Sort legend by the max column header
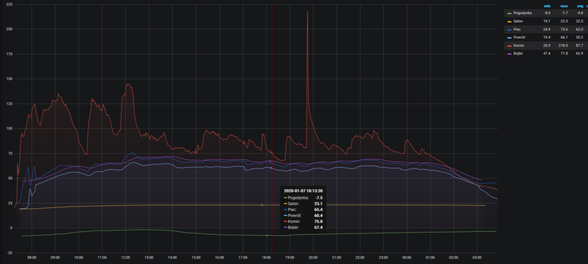This screenshot has width=588, height=264. 564,5
